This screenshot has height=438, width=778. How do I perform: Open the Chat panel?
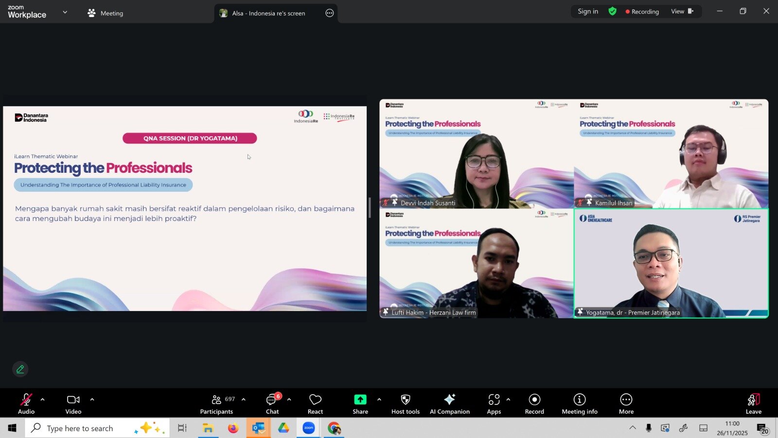click(272, 404)
